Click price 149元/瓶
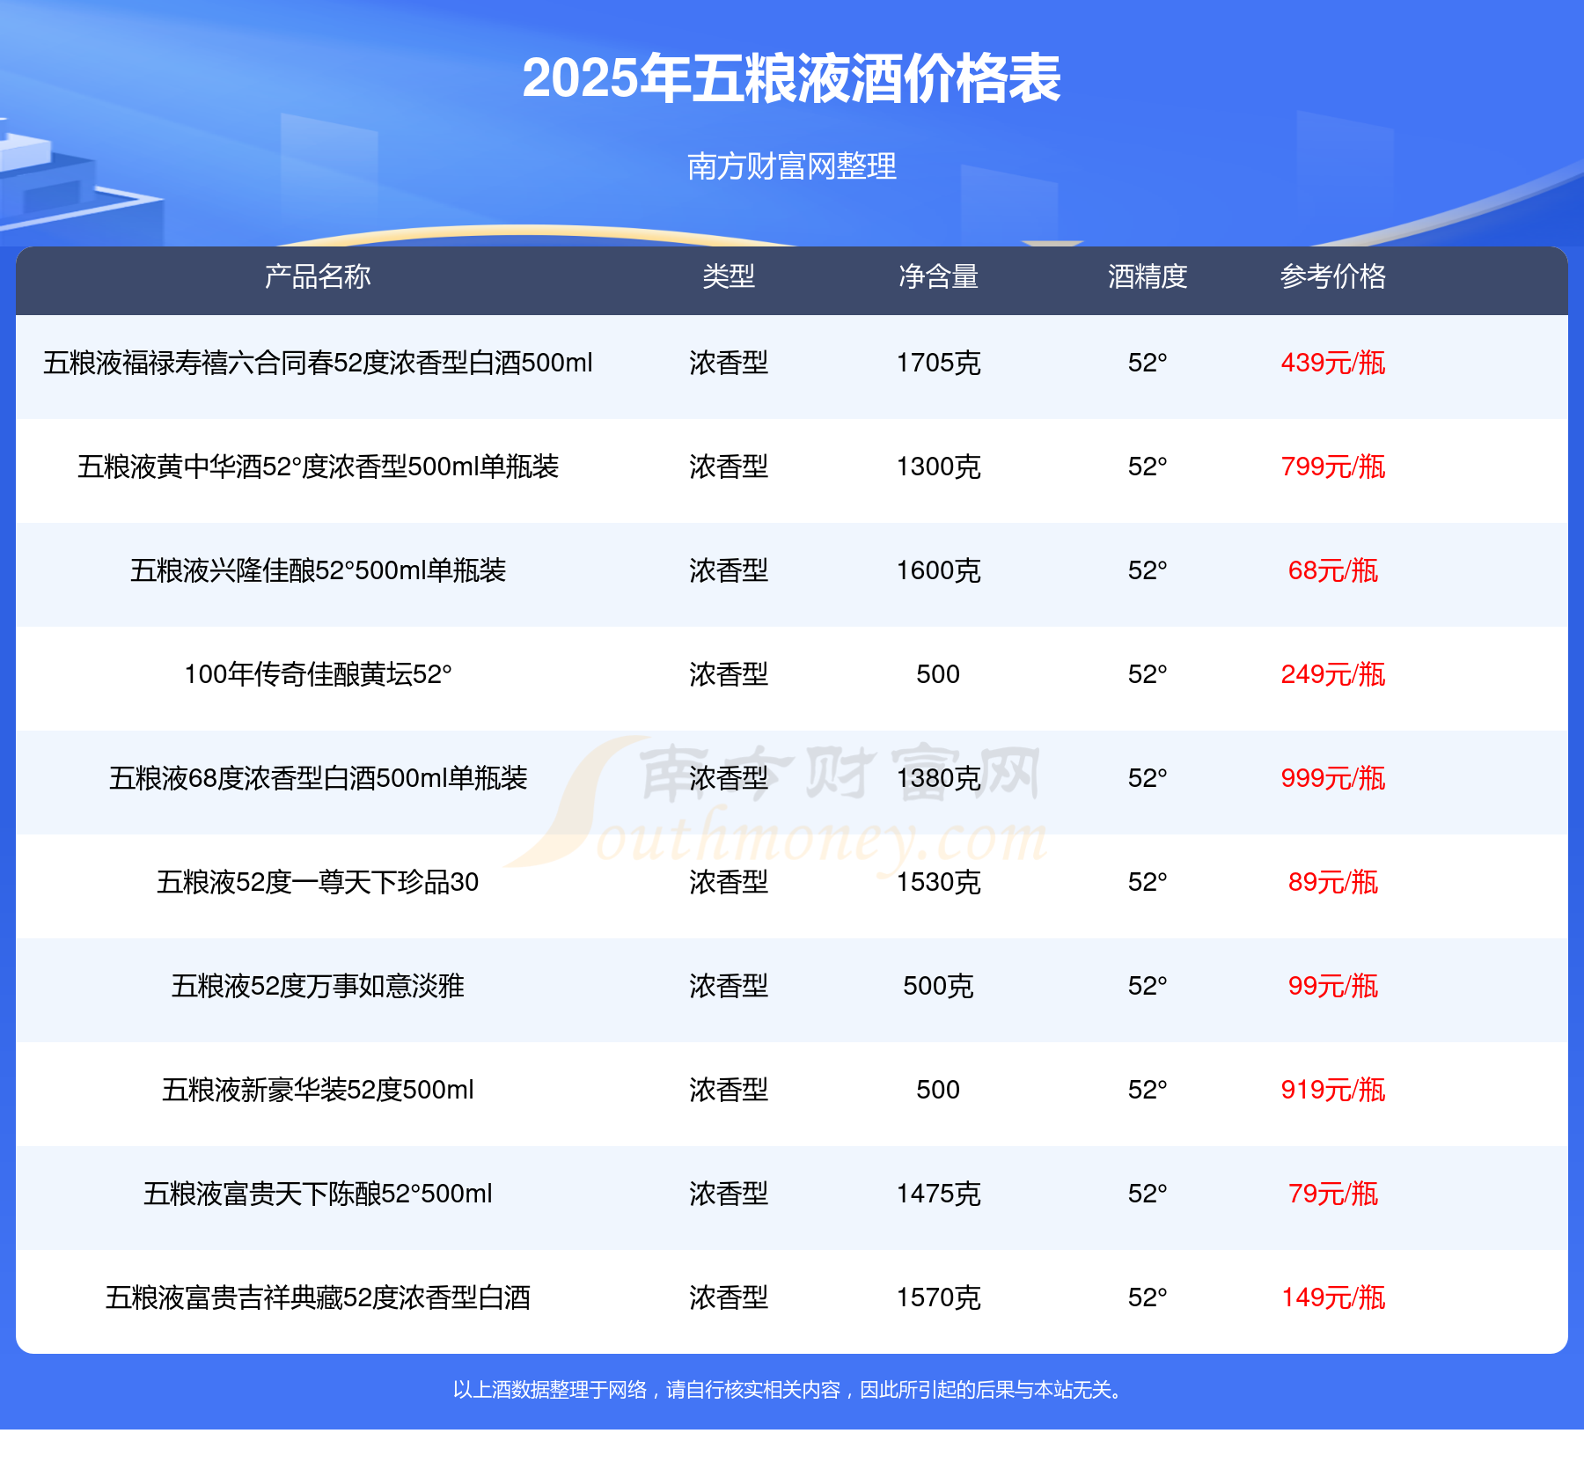 [x=1333, y=1297]
